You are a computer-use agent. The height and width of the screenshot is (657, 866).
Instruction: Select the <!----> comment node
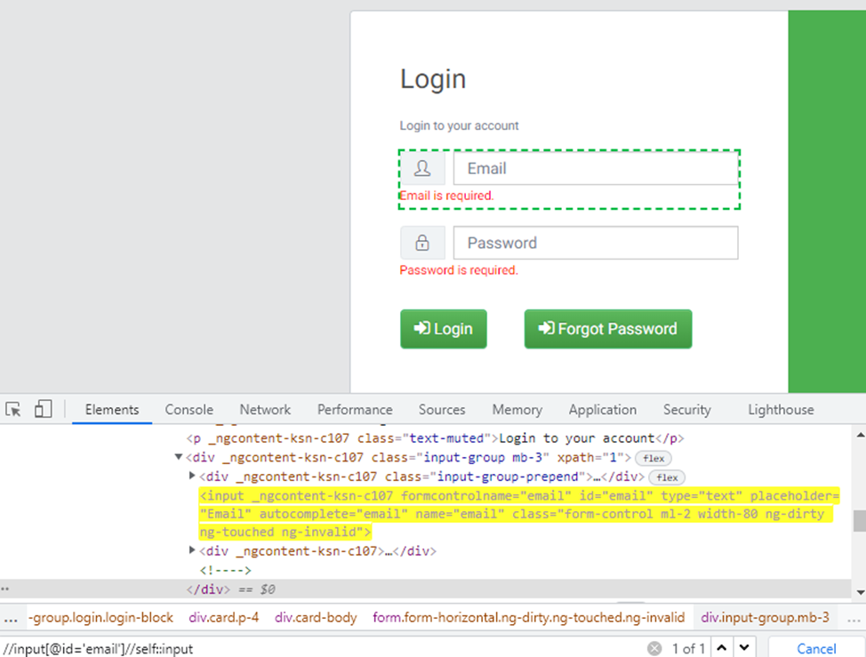tap(225, 570)
